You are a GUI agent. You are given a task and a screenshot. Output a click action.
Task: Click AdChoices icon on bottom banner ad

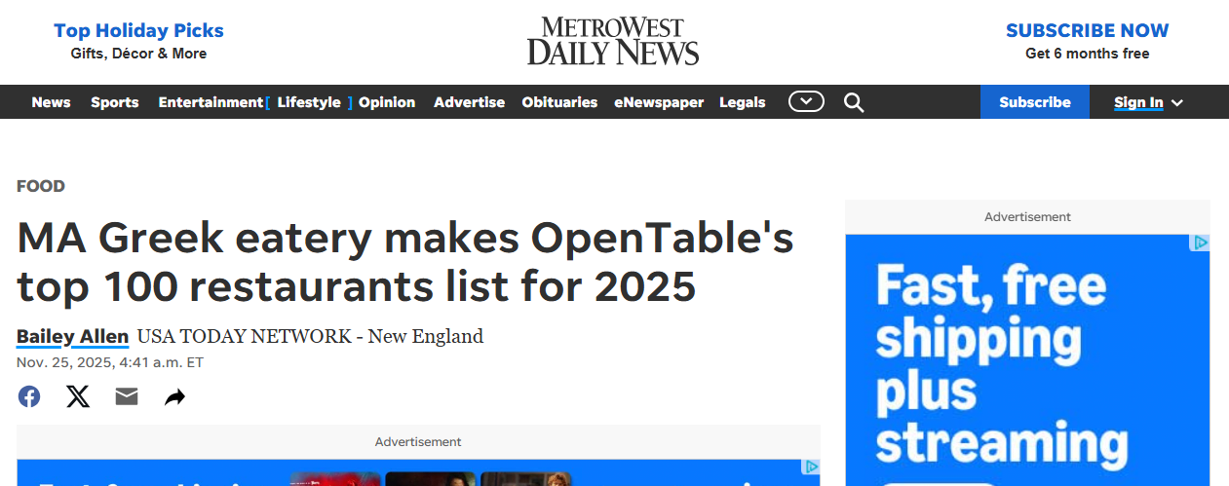click(x=811, y=467)
